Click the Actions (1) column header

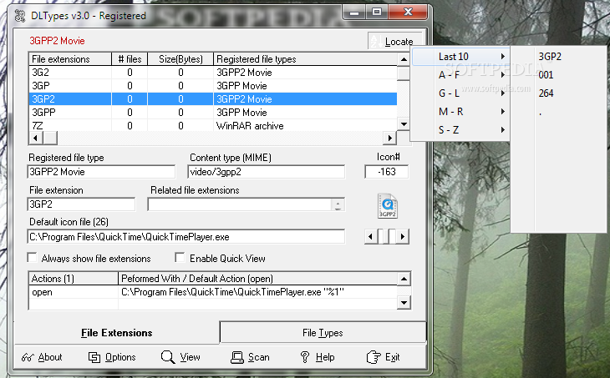[x=74, y=279]
